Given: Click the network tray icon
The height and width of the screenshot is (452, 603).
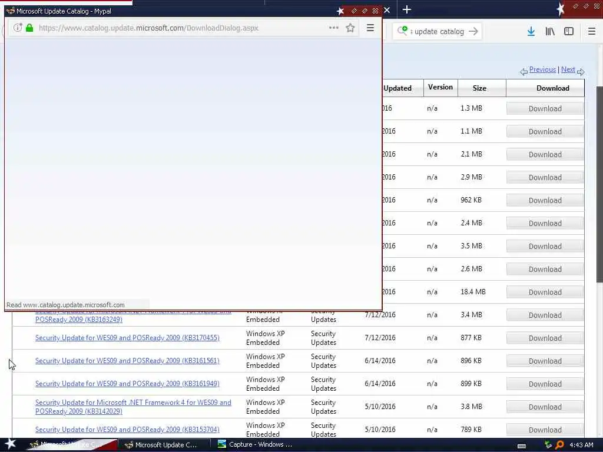Looking at the screenshot, I should pyautogui.click(x=548, y=445).
